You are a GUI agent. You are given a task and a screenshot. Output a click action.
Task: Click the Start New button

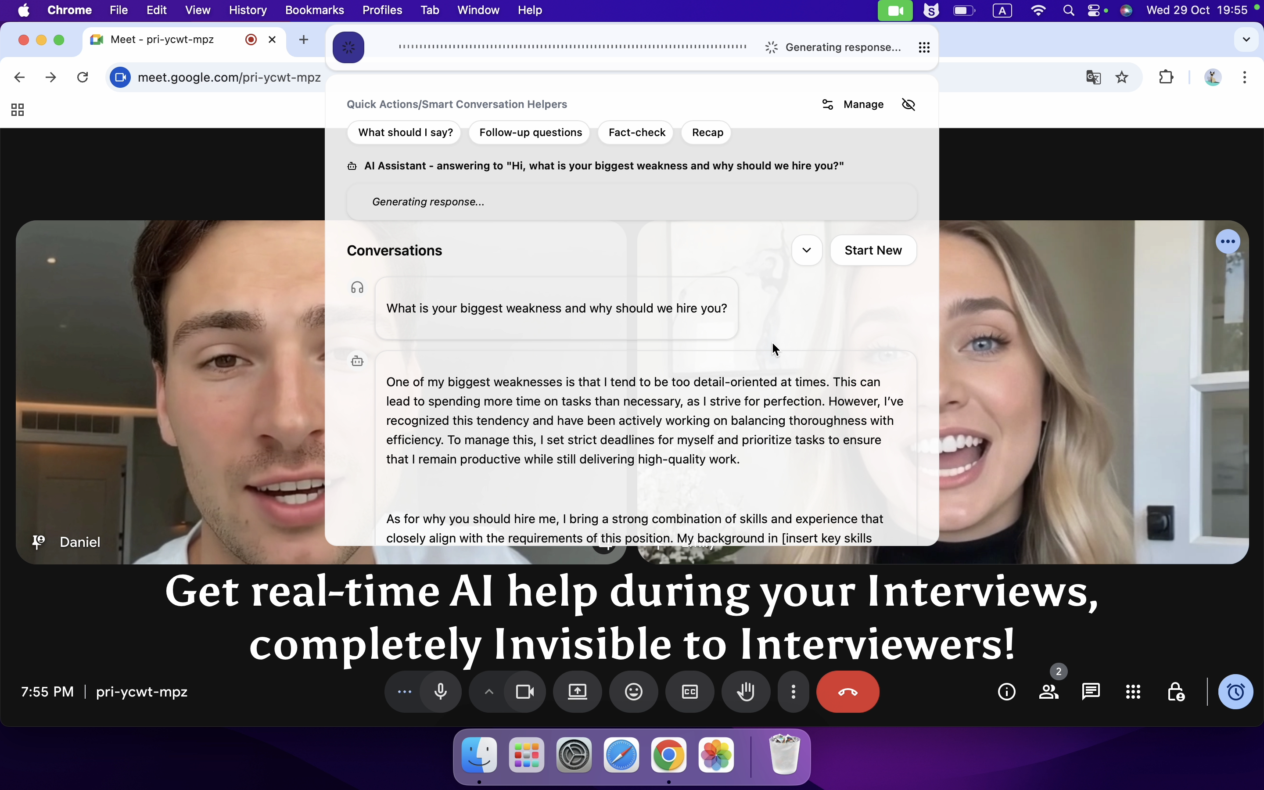(873, 250)
